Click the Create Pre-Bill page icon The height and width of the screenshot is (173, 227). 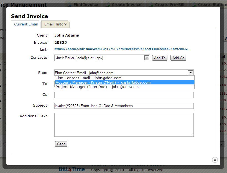point(151,5)
